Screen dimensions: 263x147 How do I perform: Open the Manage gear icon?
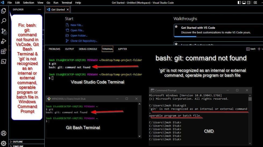[4, 143]
